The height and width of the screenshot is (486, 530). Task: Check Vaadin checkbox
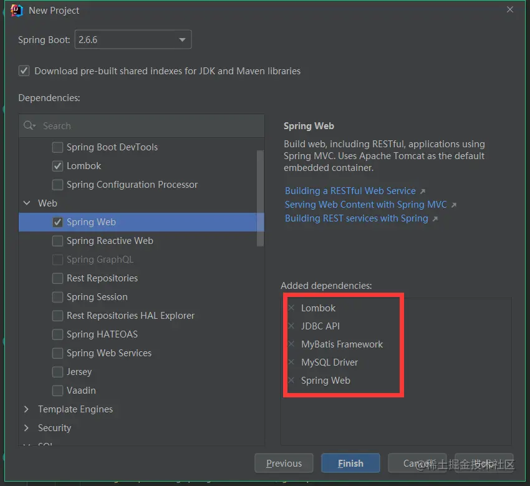[57, 391]
